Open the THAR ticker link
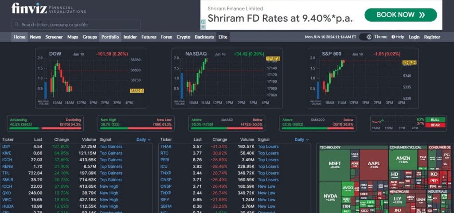This screenshot has width=454, height=213. (166, 147)
